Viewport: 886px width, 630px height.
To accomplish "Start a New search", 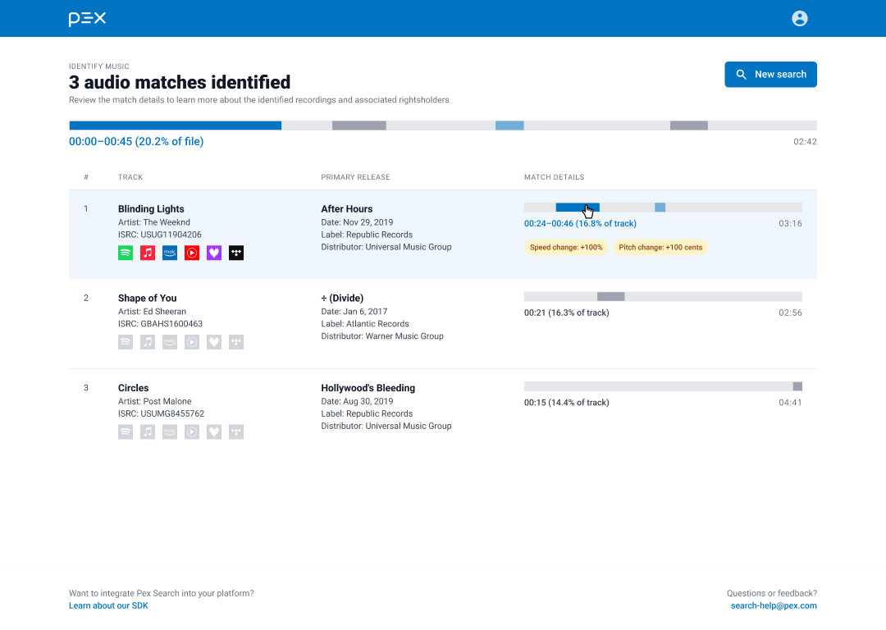I will [x=770, y=74].
